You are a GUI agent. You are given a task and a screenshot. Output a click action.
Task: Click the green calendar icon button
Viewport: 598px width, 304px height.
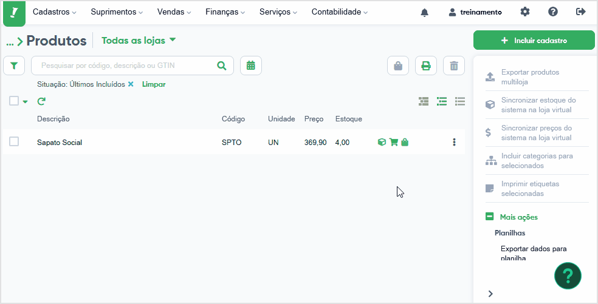pyautogui.click(x=250, y=66)
